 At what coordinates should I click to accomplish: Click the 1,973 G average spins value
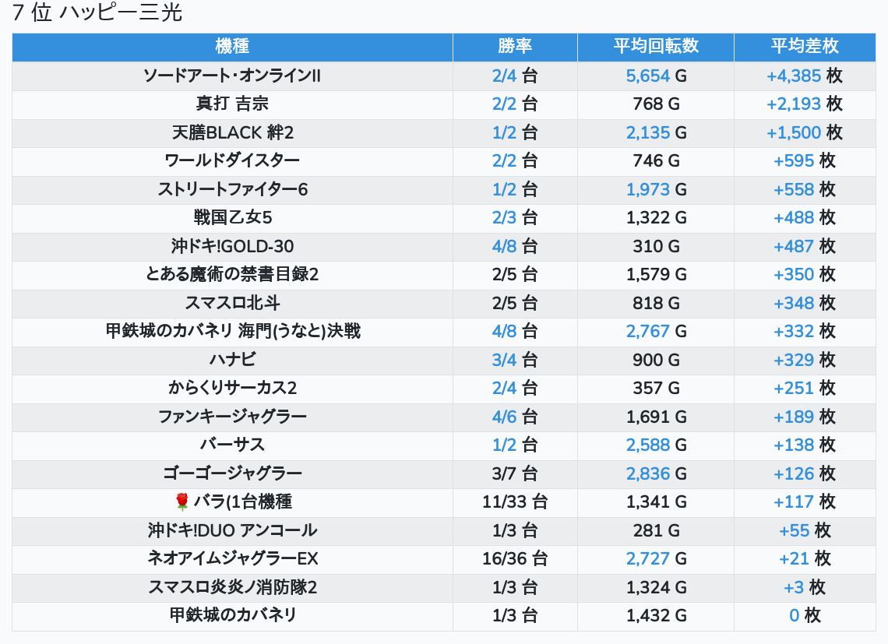pyautogui.click(x=656, y=189)
